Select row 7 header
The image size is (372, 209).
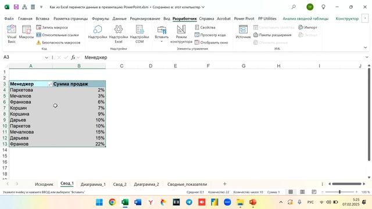coord(5,108)
